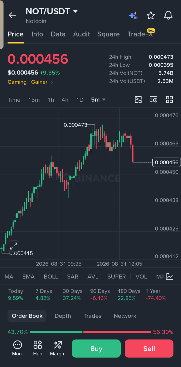Toggle the SAR indicator
Screen dimensions: 181x367
pos(73,277)
